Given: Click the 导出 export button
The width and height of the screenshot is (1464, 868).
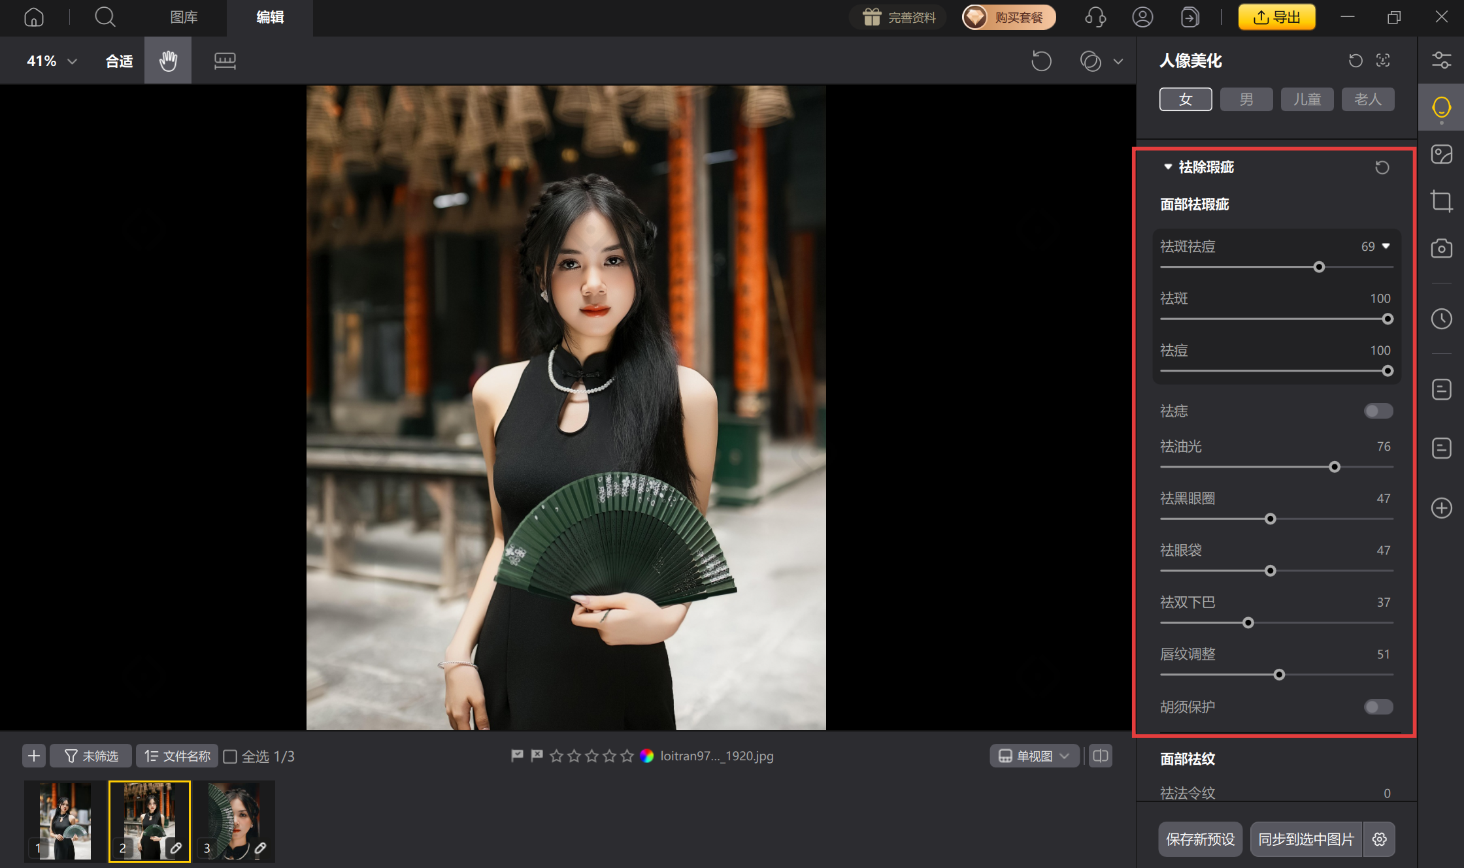Looking at the screenshot, I should [x=1276, y=17].
